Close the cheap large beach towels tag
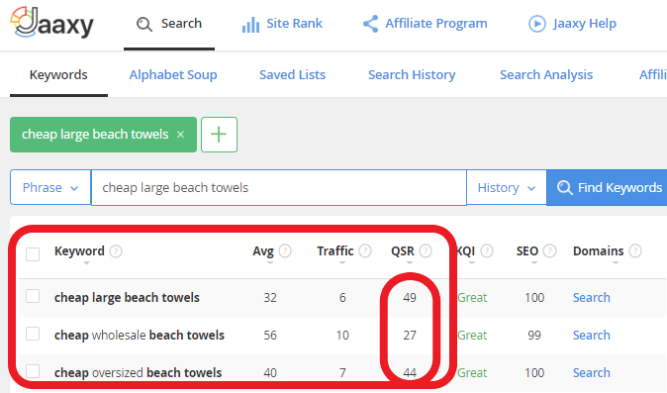 pos(180,135)
